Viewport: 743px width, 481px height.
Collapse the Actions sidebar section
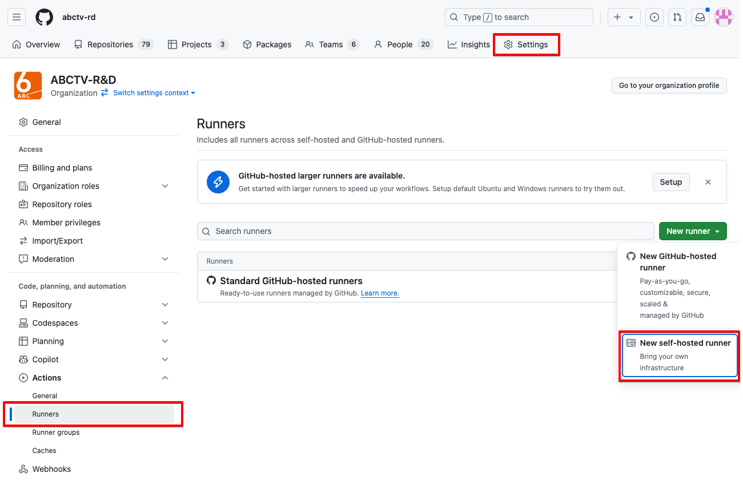point(165,378)
